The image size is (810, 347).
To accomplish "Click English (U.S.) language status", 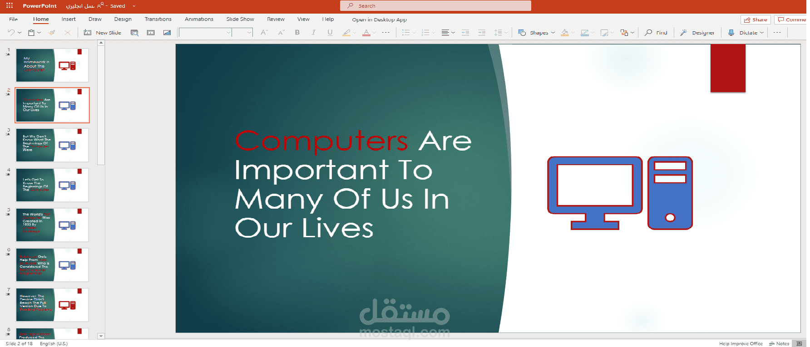I will (x=54, y=343).
